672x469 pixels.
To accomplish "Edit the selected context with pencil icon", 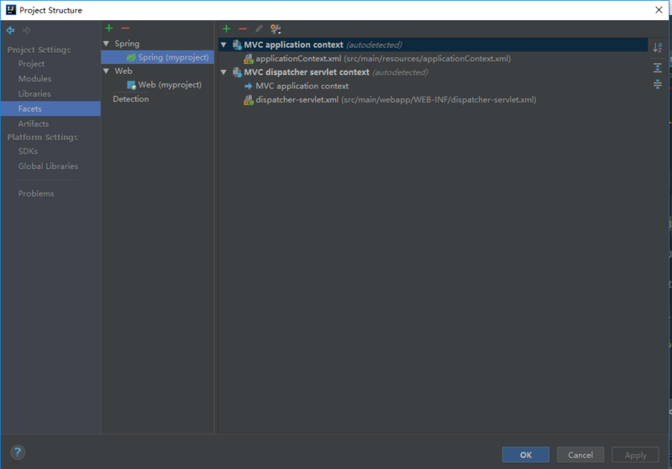I will 259,29.
